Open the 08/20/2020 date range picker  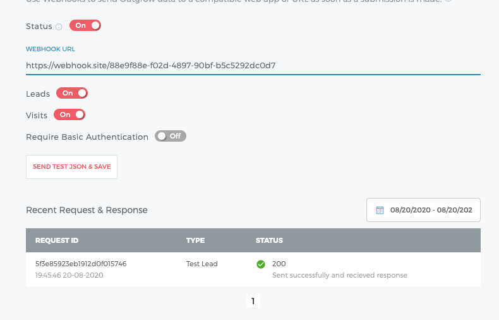point(423,210)
